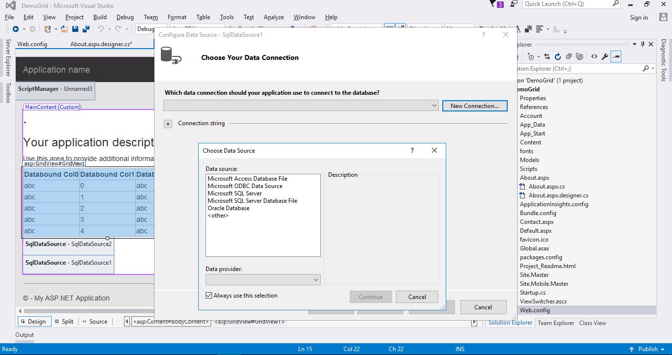
Task: Open the alignment options dropdown arrow
Action: (x=548, y=29)
